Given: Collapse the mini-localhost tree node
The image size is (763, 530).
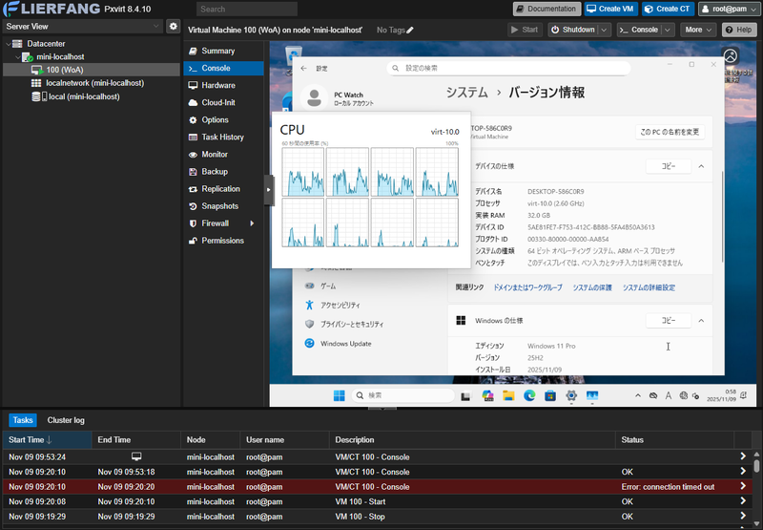Looking at the screenshot, I should click(x=17, y=57).
